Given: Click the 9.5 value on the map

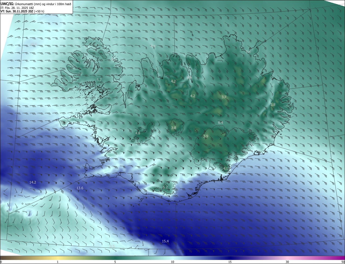Looking at the screenshot, I should coord(112,246).
